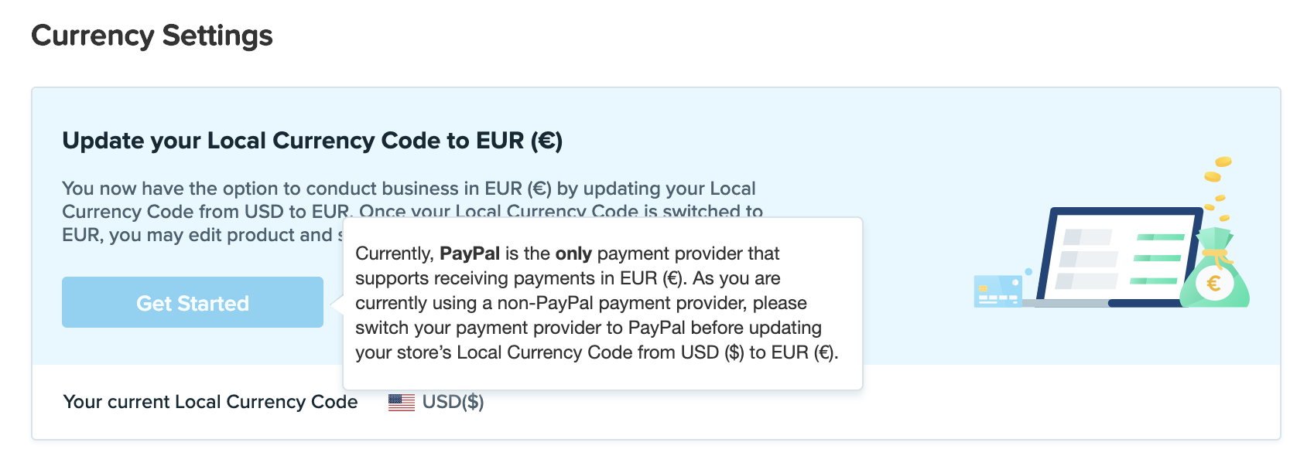Click the white current currency row
1314x473 pixels.
656,402
